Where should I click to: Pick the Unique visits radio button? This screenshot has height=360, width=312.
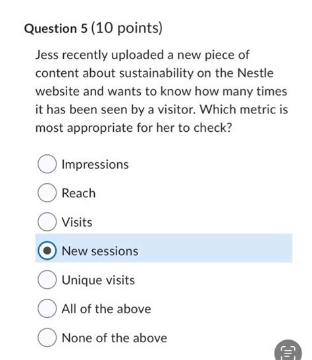coord(47,280)
